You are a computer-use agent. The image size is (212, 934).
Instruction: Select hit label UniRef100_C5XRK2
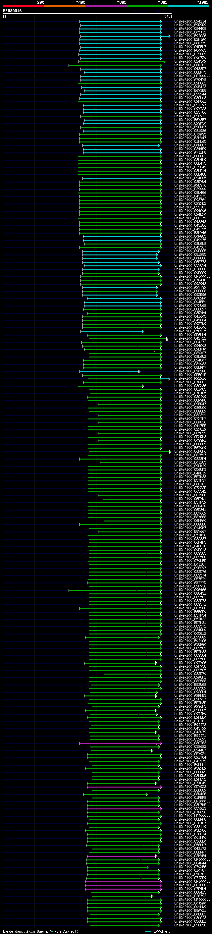coord(190,437)
